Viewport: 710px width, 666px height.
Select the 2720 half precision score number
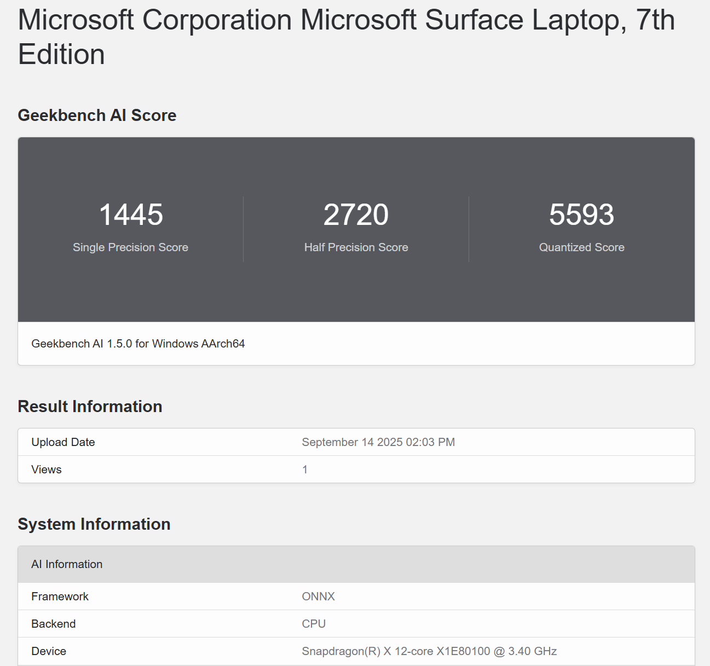click(356, 215)
